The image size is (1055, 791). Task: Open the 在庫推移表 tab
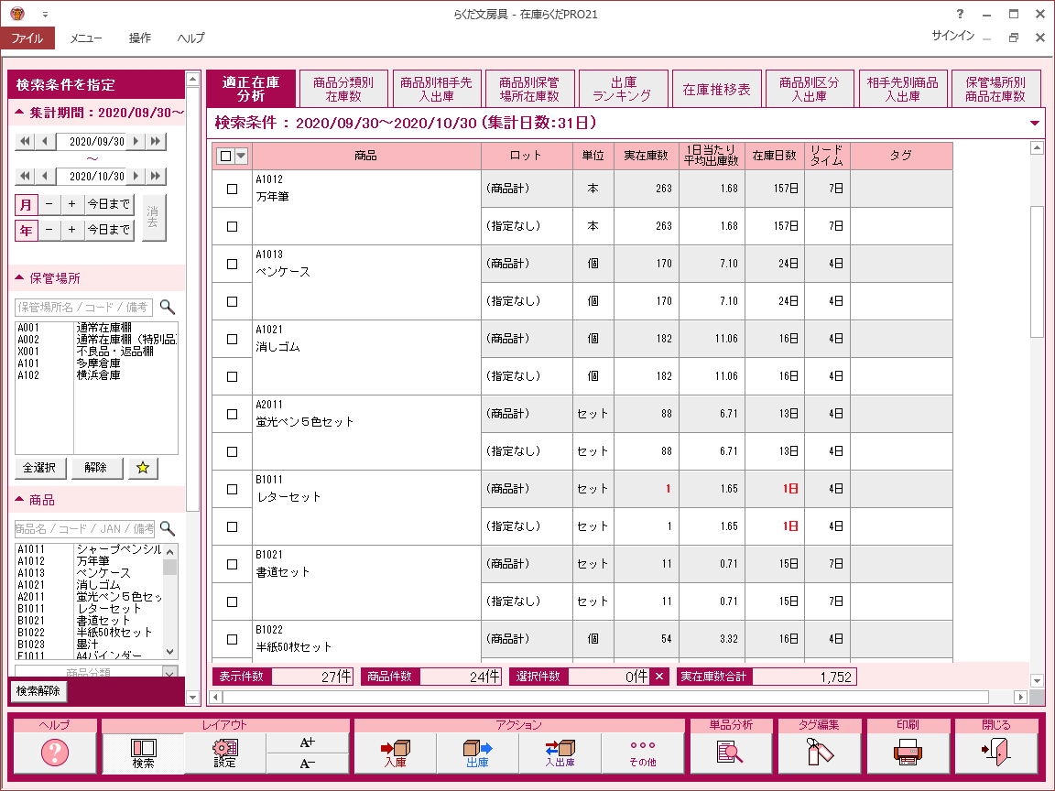click(x=716, y=90)
